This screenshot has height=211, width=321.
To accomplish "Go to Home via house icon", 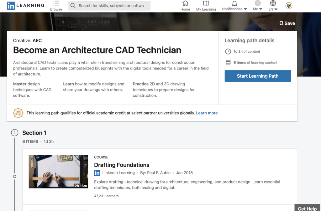I will point(185,3).
